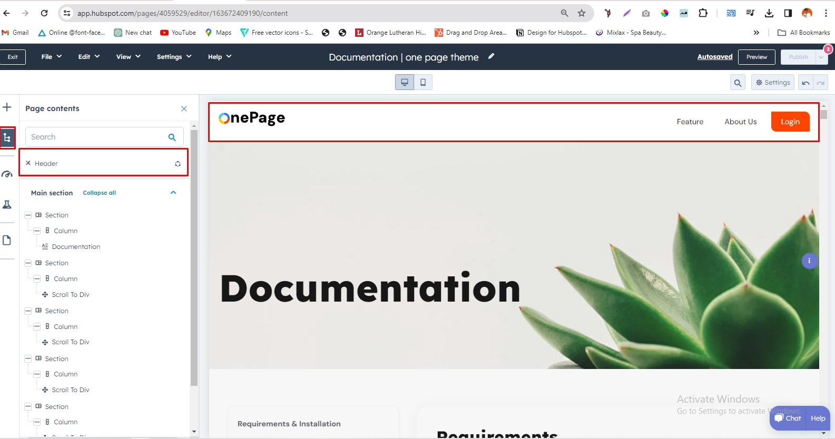
Task: Click the Preview button
Action: tap(757, 57)
